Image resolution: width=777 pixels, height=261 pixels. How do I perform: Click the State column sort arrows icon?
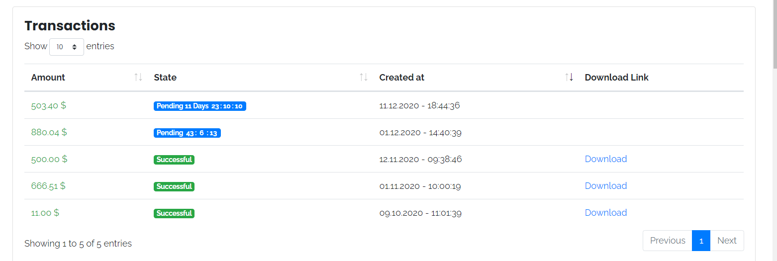pyautogui.click(x=364, y=77)
